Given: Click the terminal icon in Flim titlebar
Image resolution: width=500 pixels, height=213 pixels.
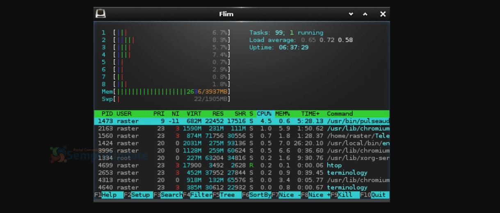Looking at the screenshot, I should pyautogui.click(x=100, y=14).
